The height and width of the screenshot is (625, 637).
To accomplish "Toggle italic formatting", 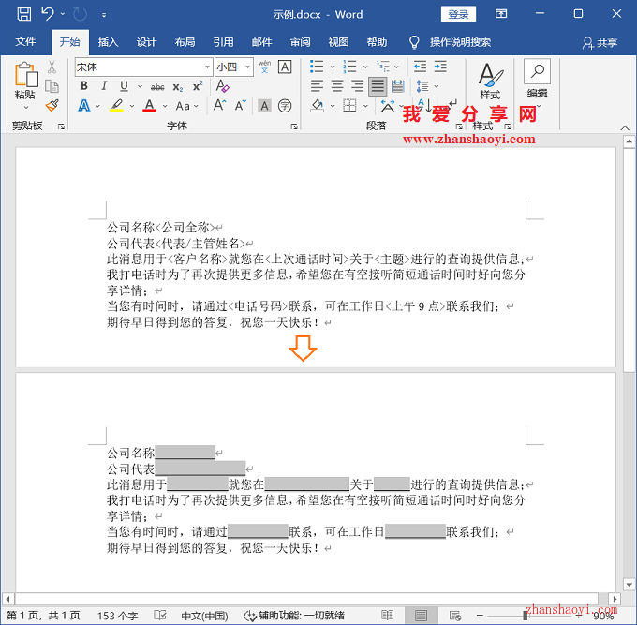I will (104, 86).
